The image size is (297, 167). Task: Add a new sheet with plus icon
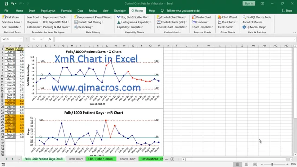click(172, 159)
